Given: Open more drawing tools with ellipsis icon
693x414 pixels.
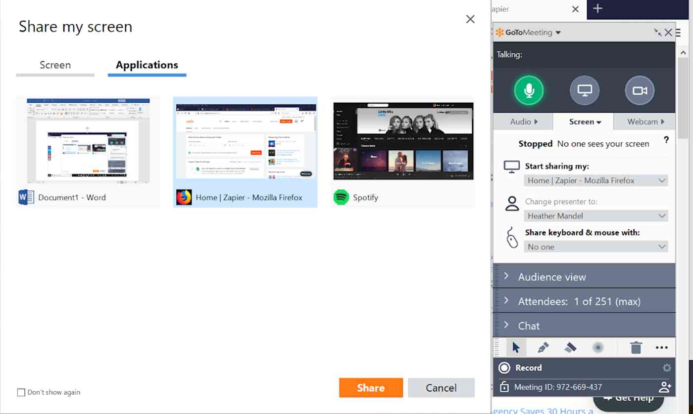Looking at the screenshot, I should [662, 347].
